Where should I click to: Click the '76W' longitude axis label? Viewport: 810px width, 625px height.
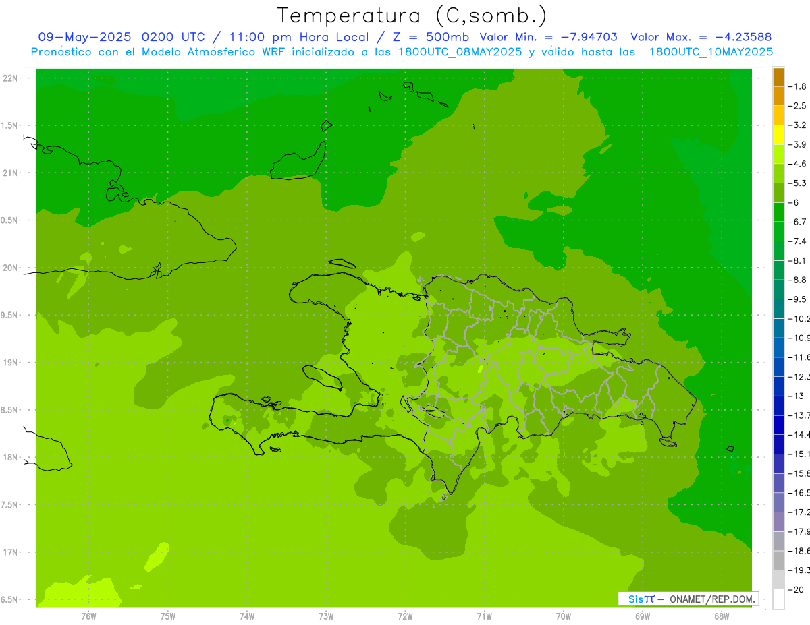pos(88,616)
